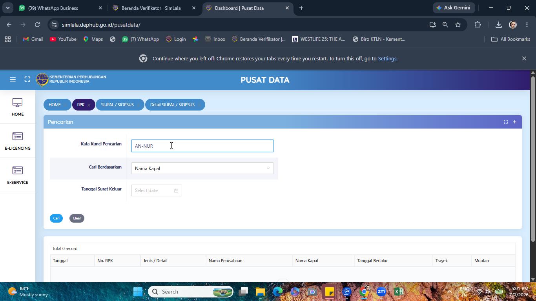Maximize the Pencarian panel

(x=505, y=122)
